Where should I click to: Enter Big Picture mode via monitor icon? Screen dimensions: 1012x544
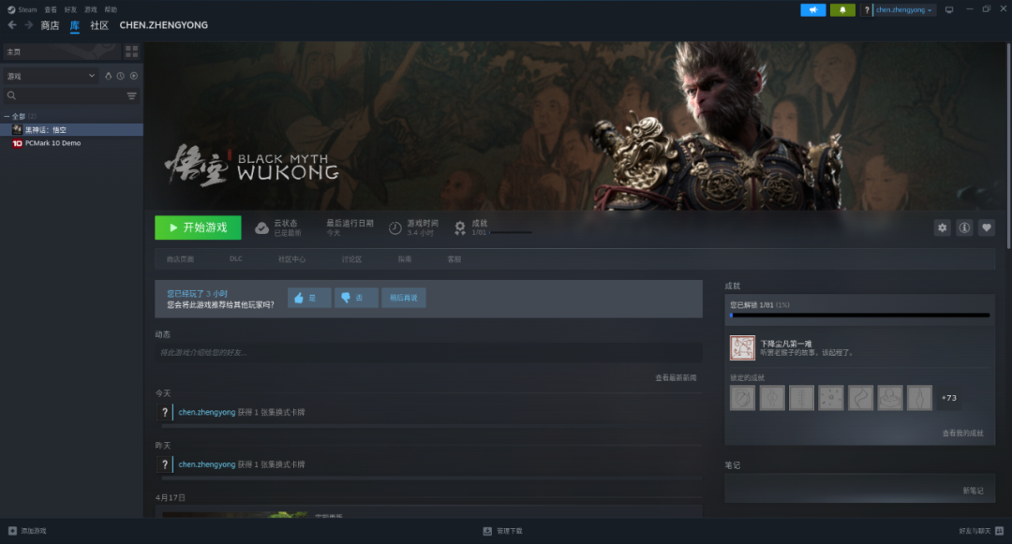949,9
